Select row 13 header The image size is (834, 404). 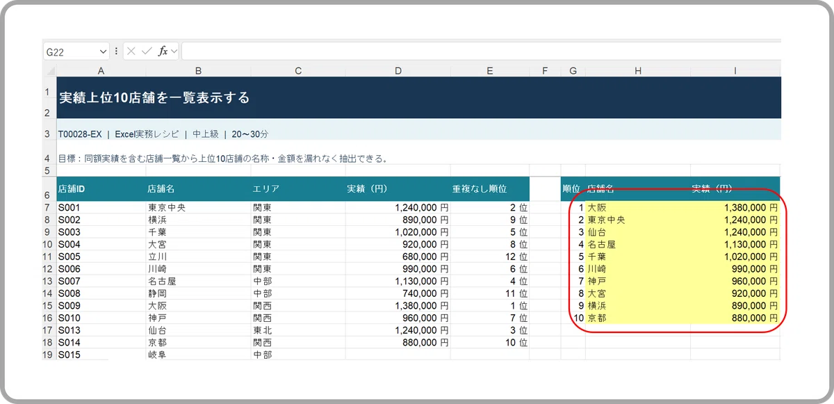pyautogui.click(x=49, y=281)
